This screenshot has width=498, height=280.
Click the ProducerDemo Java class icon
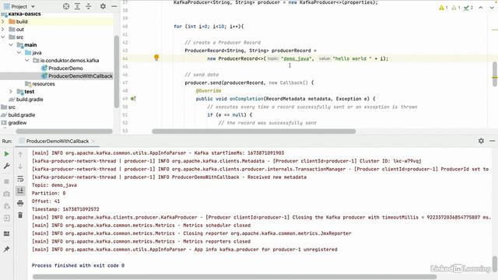(x=44, y=68)
